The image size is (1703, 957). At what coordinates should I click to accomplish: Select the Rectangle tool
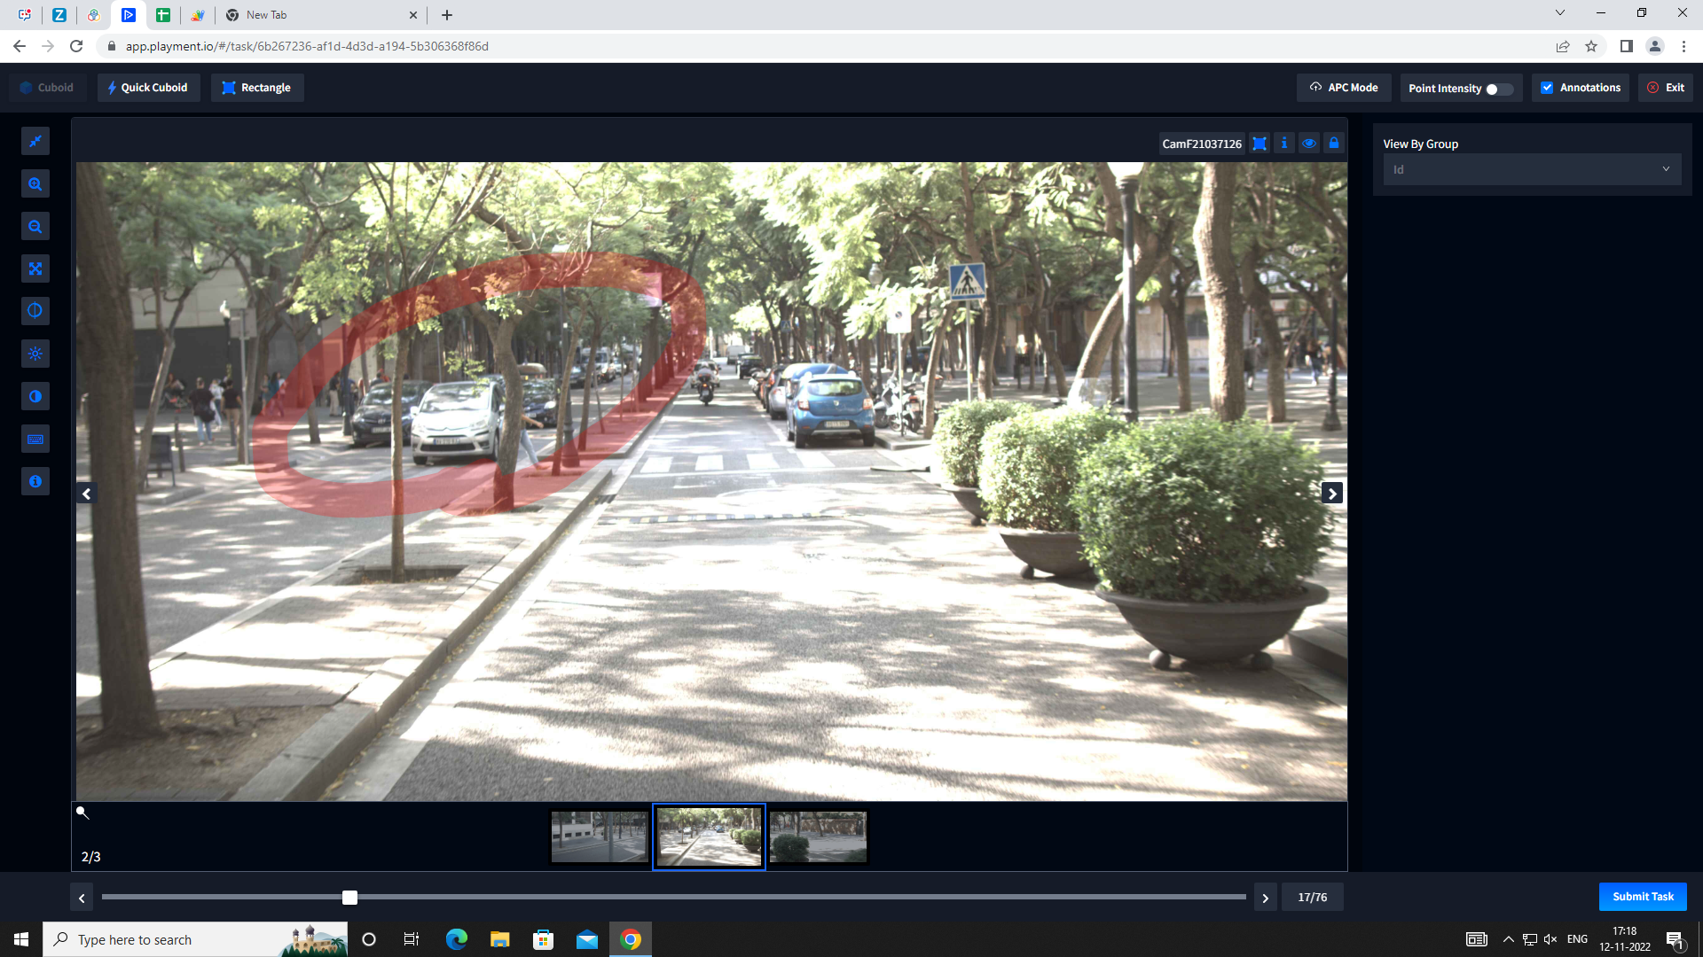click(x=256, y=88)
